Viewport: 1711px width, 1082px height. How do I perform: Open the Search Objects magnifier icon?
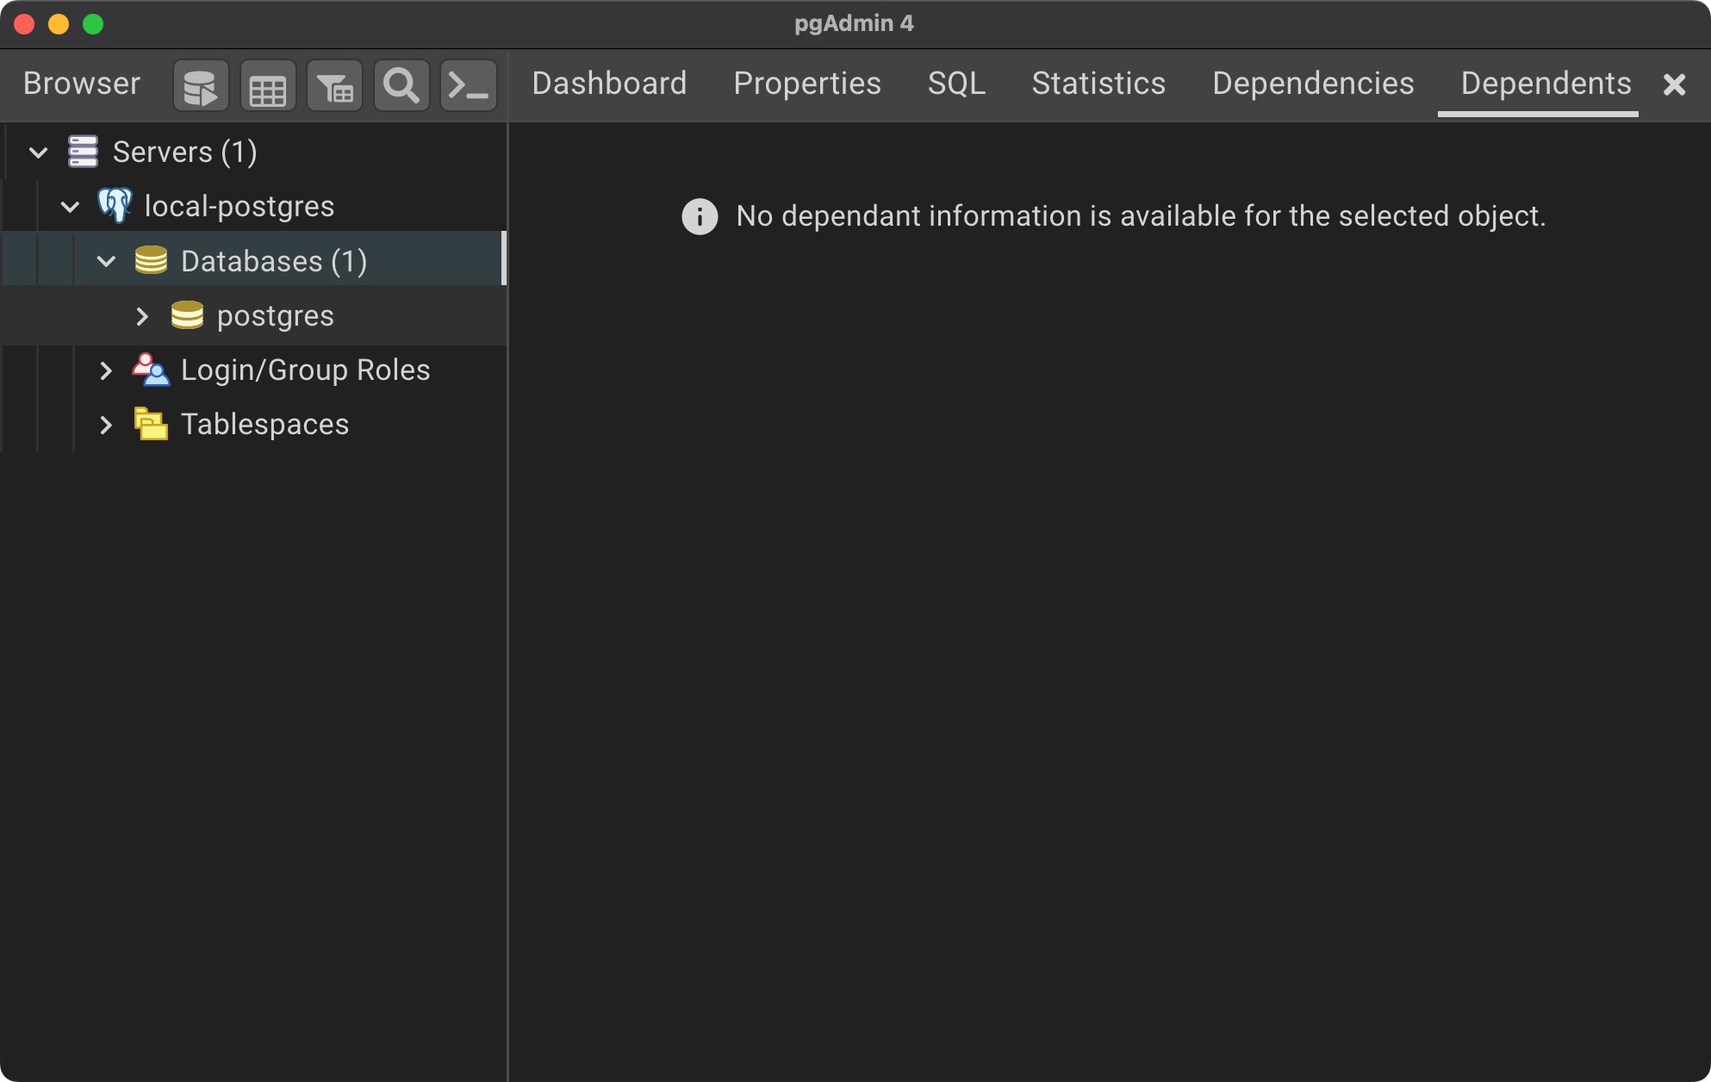click(x=401, y=85)
